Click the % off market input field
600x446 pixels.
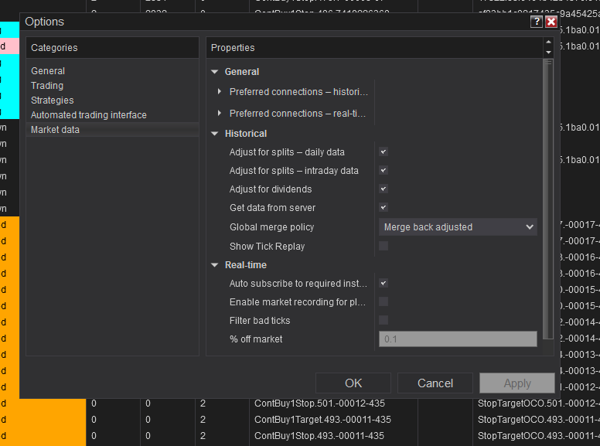pyautogui.click(x=458, y=339)
